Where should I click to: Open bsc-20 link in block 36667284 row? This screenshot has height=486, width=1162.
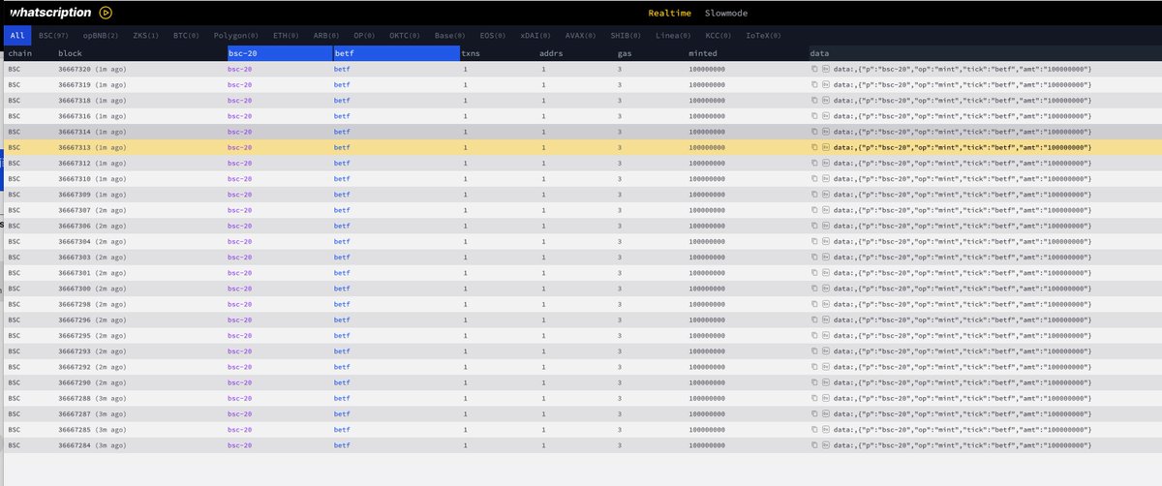(240, 444)
